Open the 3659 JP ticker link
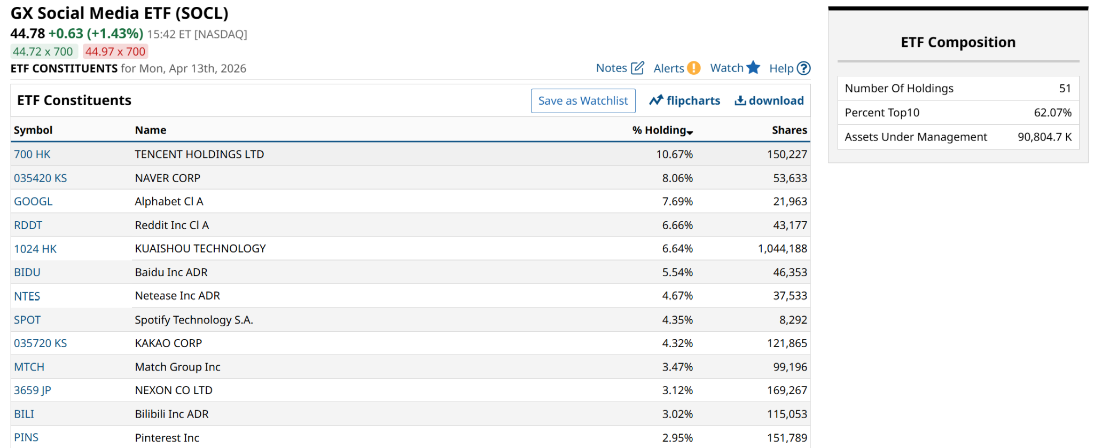The image size is (1094, 448). coord(33,390)
